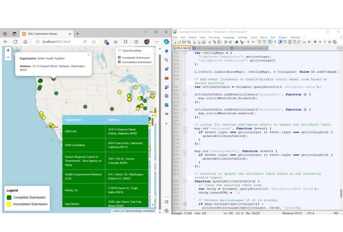Collapse the fold at var overlayMaps line
343x232 pixels.
pyautogui.click(x=185, y=53)
